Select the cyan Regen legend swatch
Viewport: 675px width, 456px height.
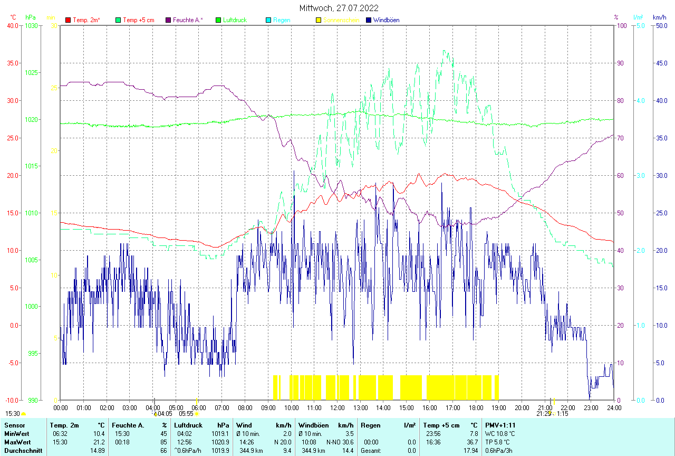pos(268,20)
